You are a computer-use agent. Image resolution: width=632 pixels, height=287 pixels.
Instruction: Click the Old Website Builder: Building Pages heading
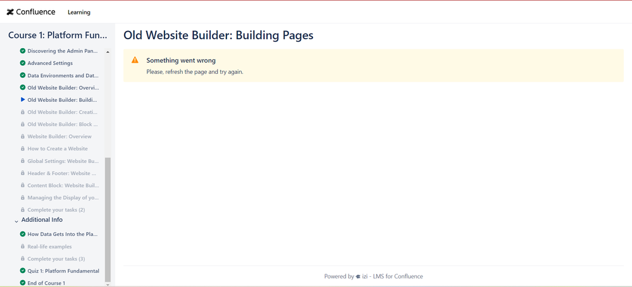click(x=218, y=35)
